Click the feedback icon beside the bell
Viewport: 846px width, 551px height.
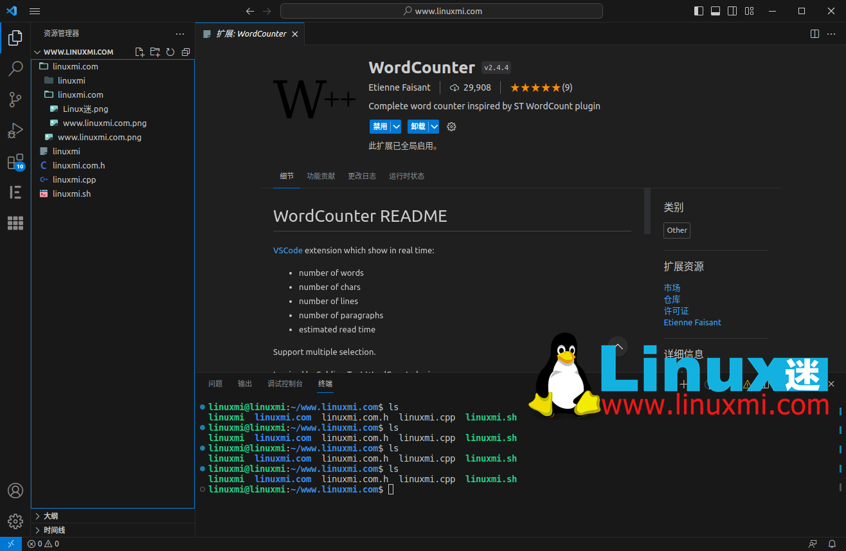coord(813,544)
